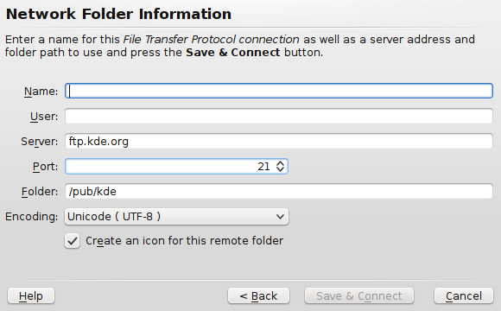Cancel the network folder wizard
This screenshot has height=311, width=501.
(464, 296)
